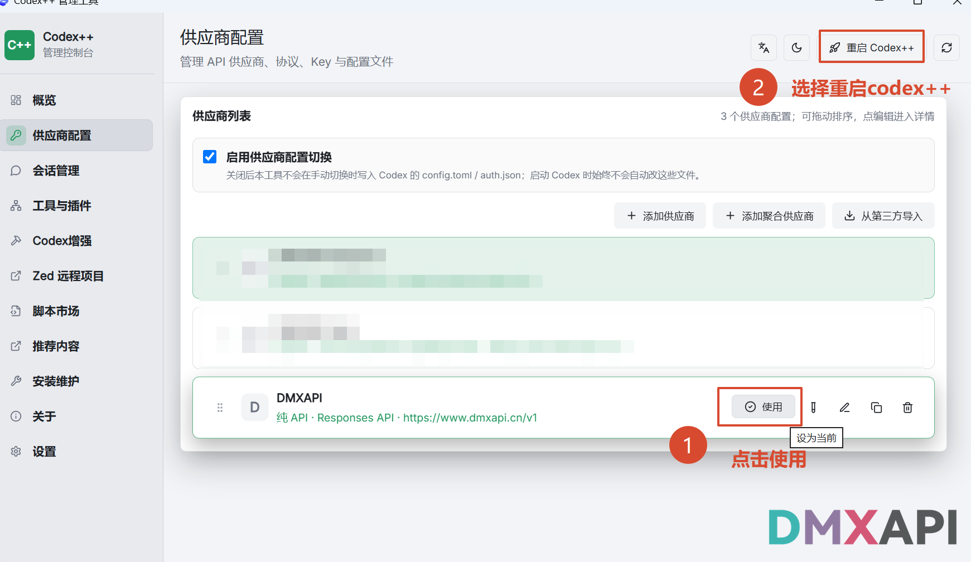The image size is (971, 562).
Task: Click the test icon next to 使用
Action: [x=813, y=408]
